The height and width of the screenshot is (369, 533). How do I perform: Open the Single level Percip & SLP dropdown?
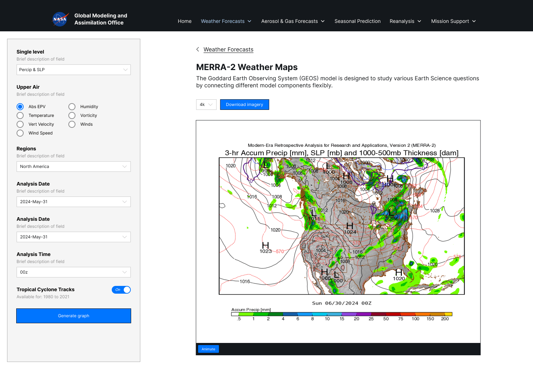click(74, 70)
